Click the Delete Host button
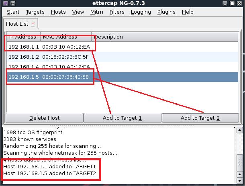The height and width of the screenshot is (186, 245). (x=44, y=118)
